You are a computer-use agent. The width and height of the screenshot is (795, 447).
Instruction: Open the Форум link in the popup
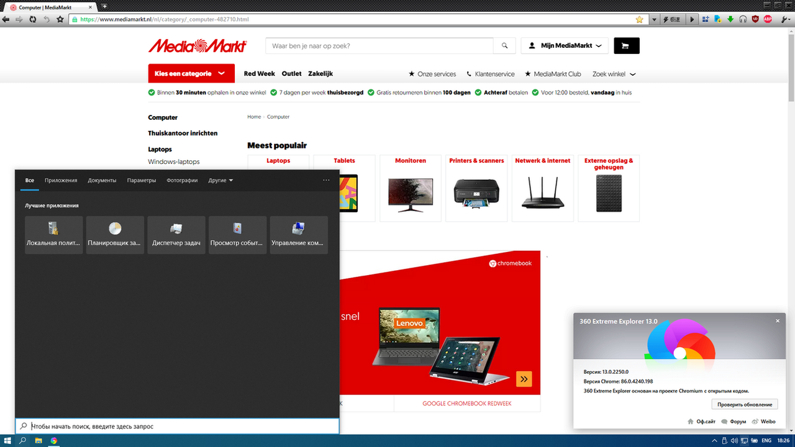[734, 422]
